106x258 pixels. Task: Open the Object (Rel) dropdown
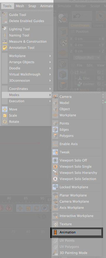tap(87, 58)
